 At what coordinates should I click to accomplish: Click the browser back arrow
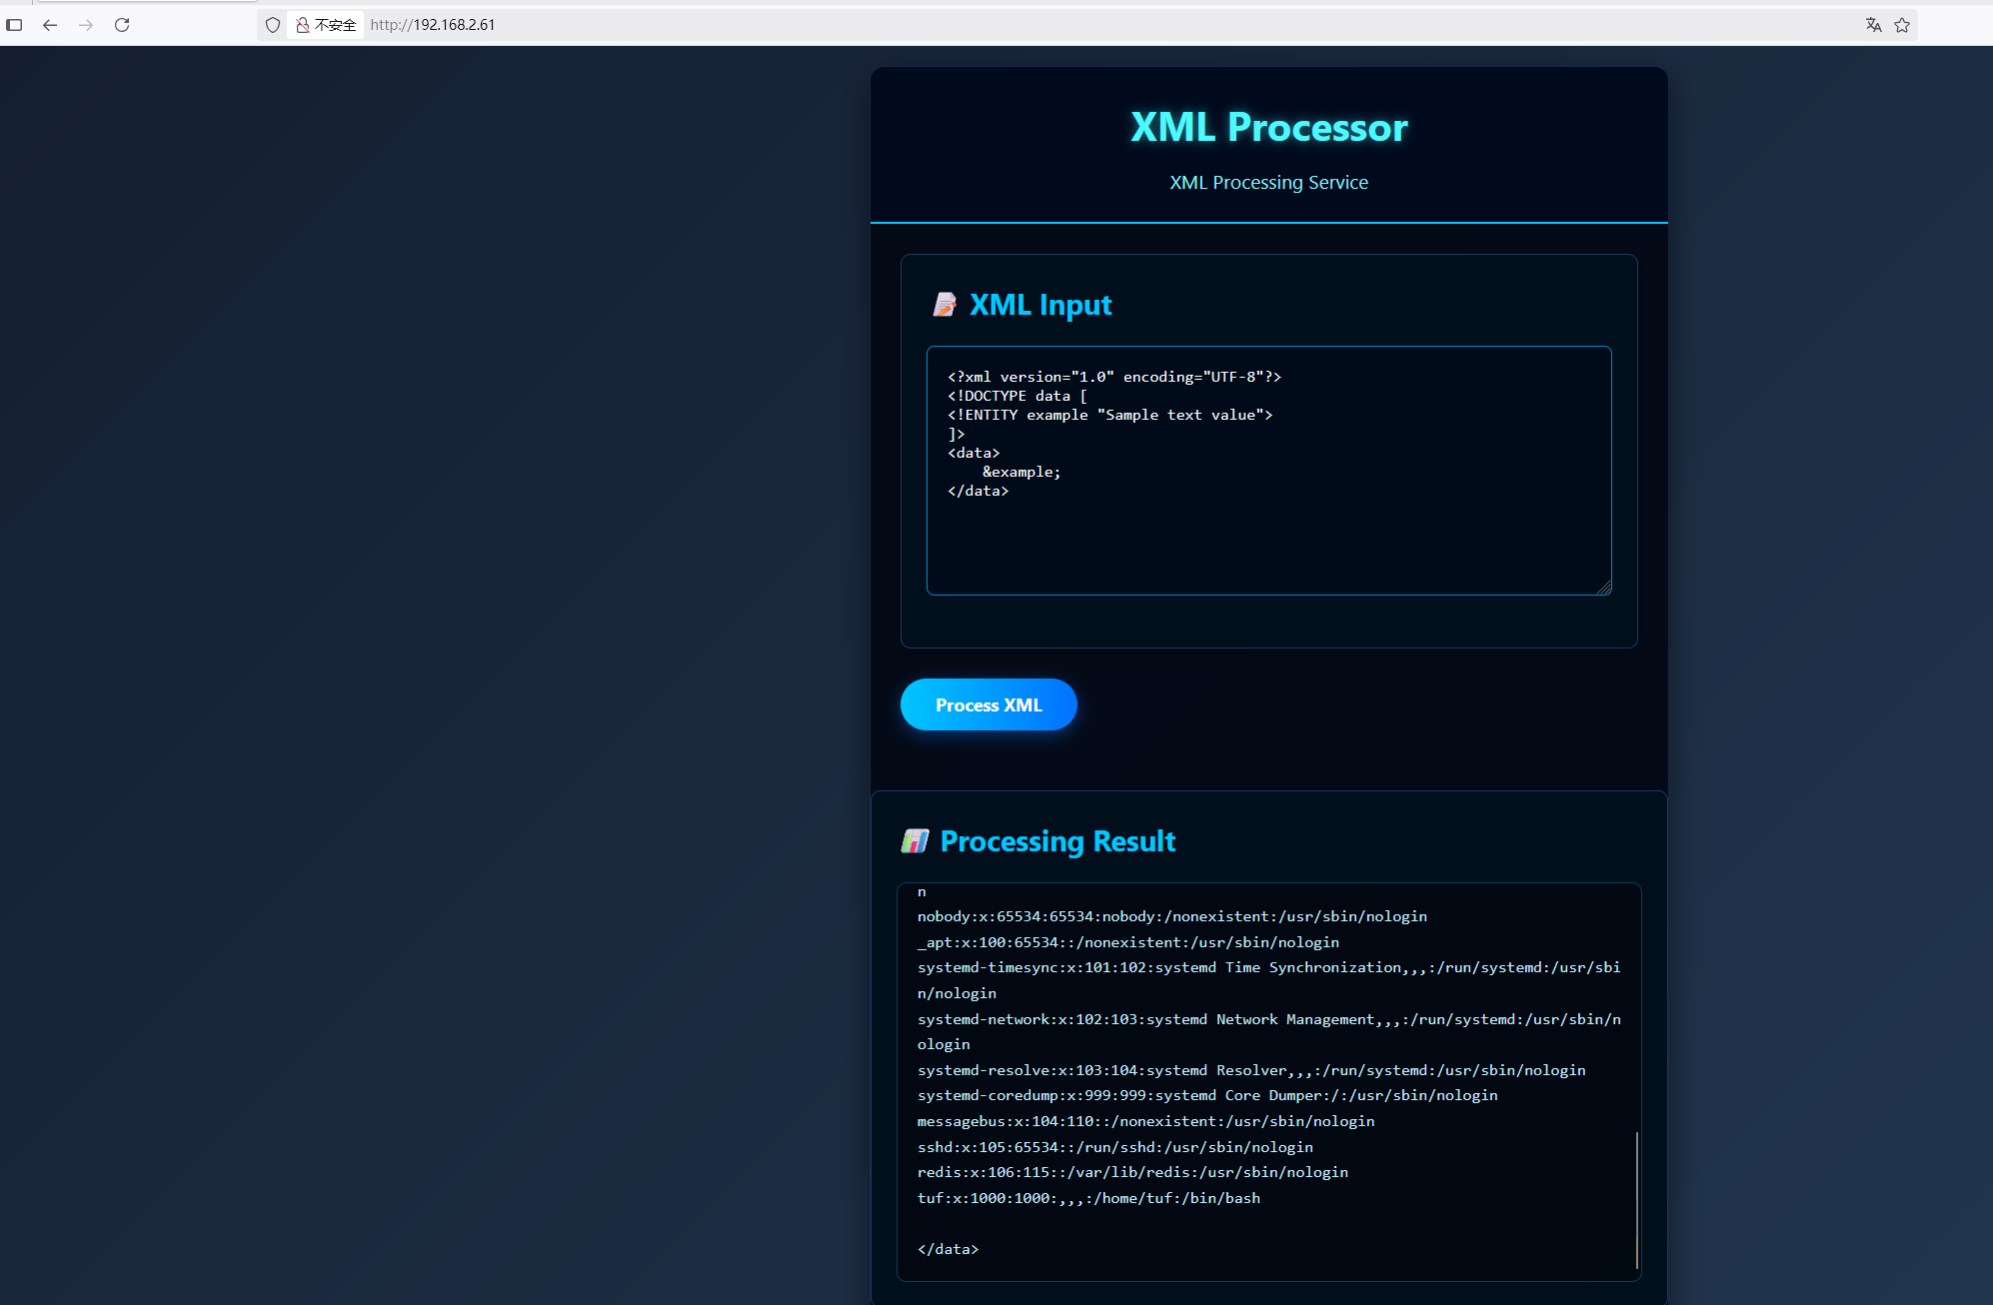[x=50, y=25]
